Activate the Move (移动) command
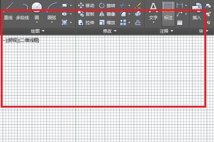 tap(86, 6)
